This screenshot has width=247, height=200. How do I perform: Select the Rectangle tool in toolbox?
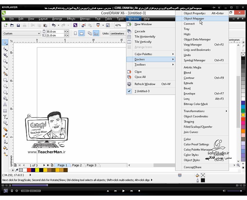(x=5, y=80)
